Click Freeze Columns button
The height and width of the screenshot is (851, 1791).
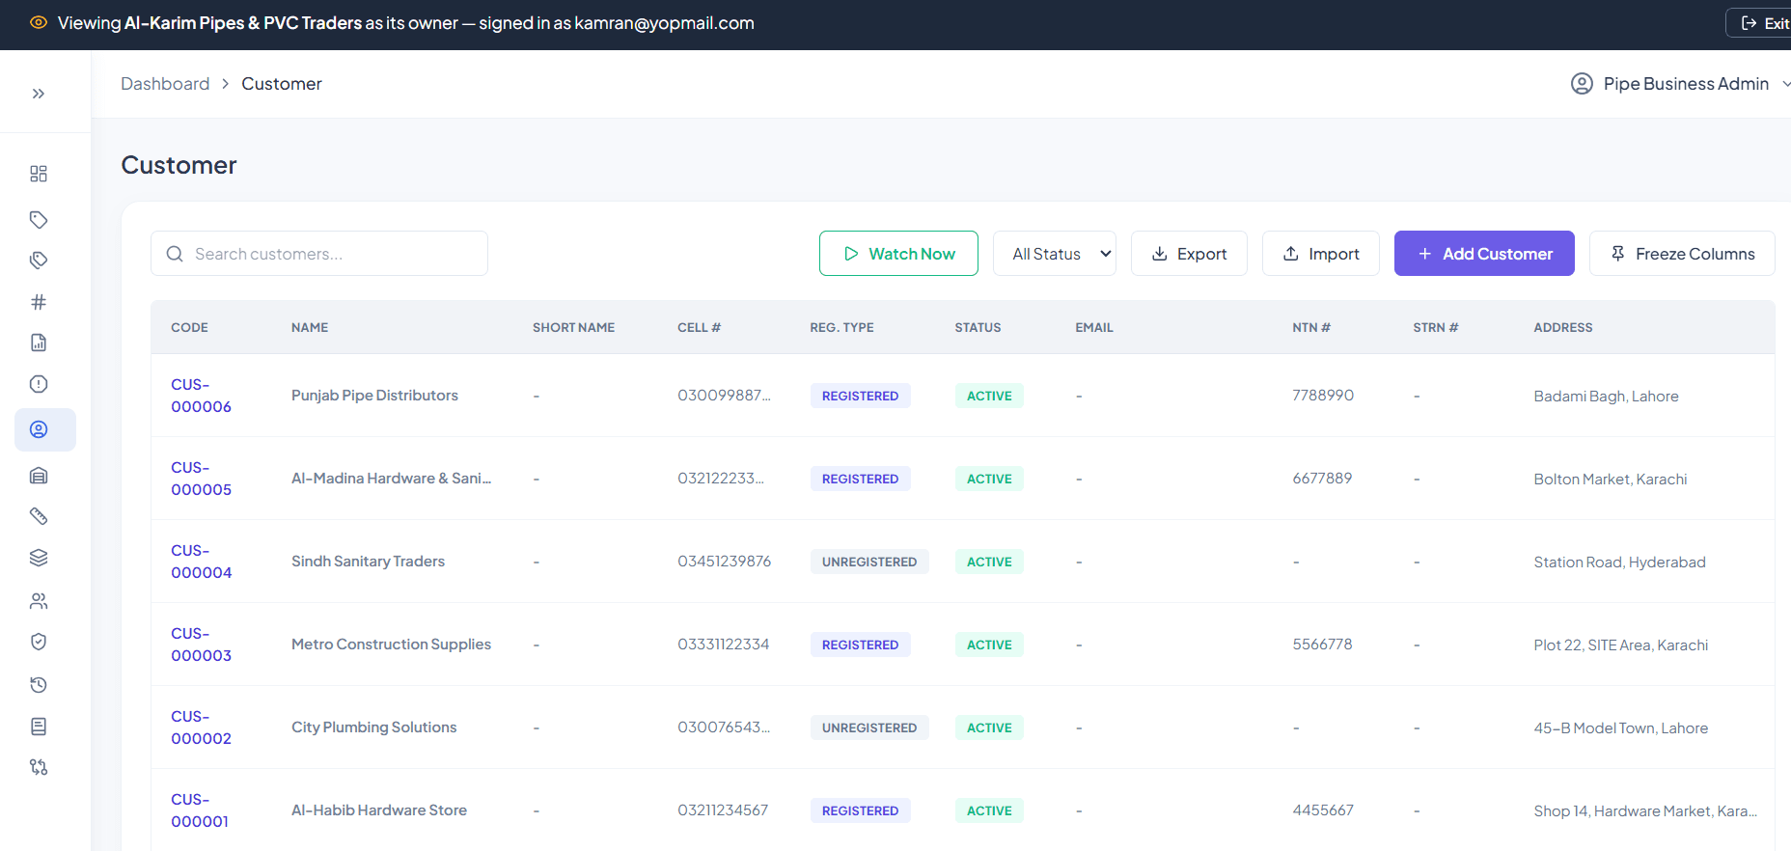[x=1682, y=254]
